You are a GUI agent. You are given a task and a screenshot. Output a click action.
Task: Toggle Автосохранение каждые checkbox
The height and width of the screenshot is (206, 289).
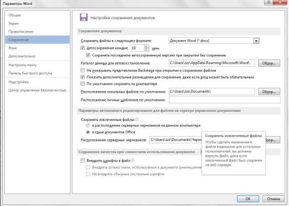(83, 48)
